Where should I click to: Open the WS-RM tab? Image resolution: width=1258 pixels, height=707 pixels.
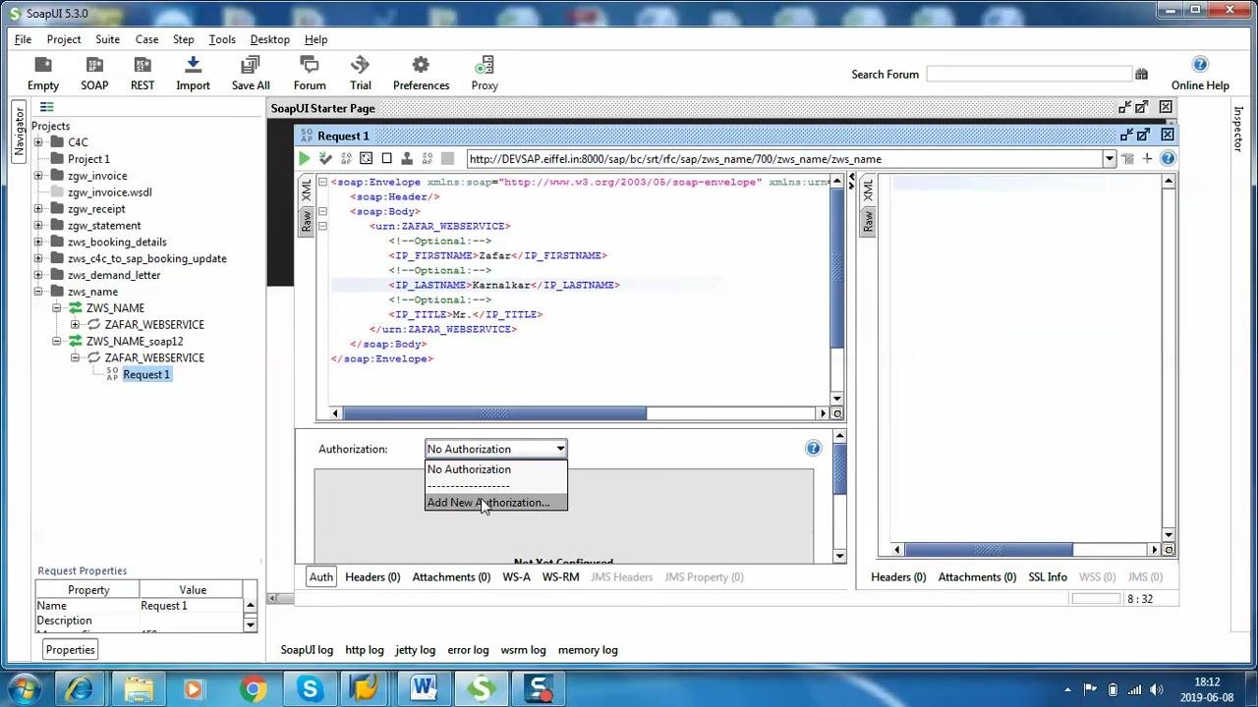560,576
